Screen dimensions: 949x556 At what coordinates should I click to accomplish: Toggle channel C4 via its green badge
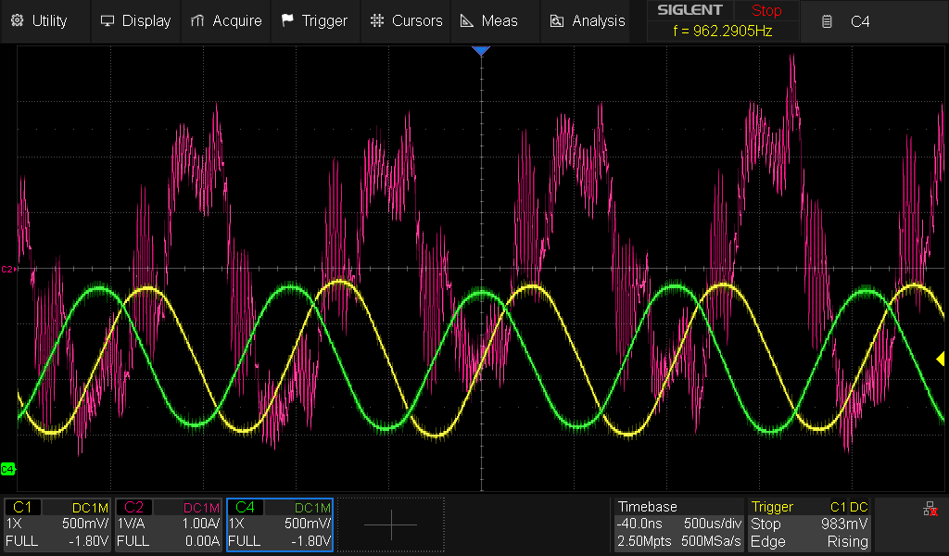pyautogui.click(x=245, y=507)
